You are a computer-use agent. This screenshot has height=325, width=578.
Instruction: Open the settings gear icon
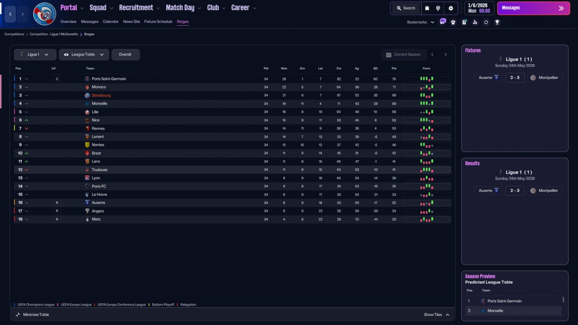click(451, 8)
